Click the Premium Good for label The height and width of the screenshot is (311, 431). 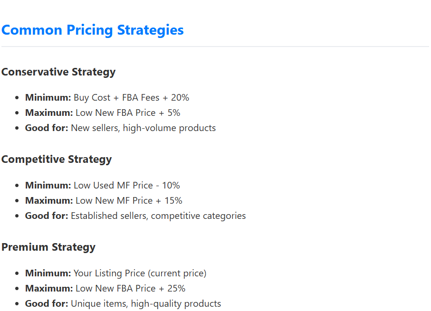click(47, 304)
